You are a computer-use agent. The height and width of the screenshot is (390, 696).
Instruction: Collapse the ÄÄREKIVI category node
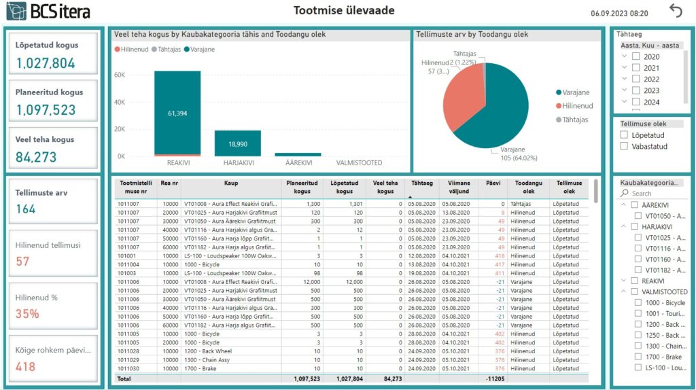coord(624,205)
